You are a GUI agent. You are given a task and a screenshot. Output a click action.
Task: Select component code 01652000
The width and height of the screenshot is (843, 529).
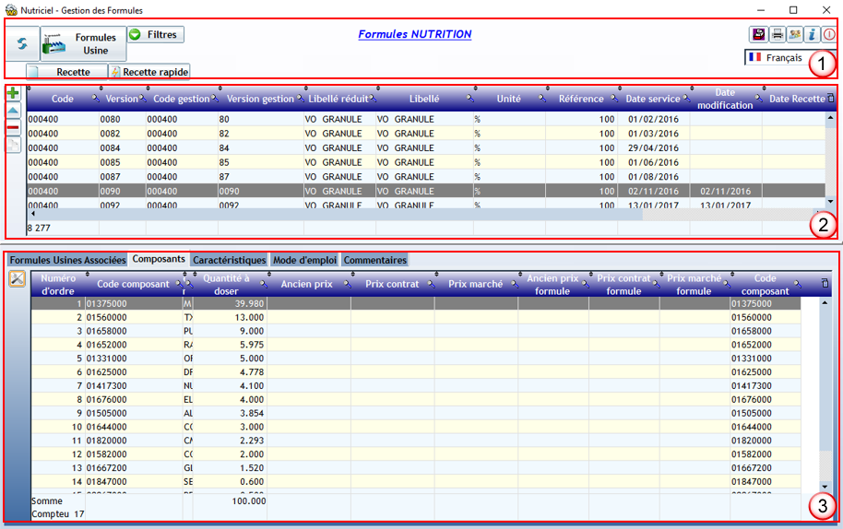coord(106,345)
